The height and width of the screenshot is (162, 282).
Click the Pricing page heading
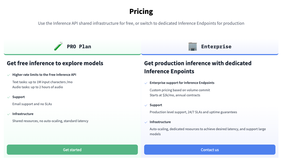pyautogui.click(x=141, y=12)
